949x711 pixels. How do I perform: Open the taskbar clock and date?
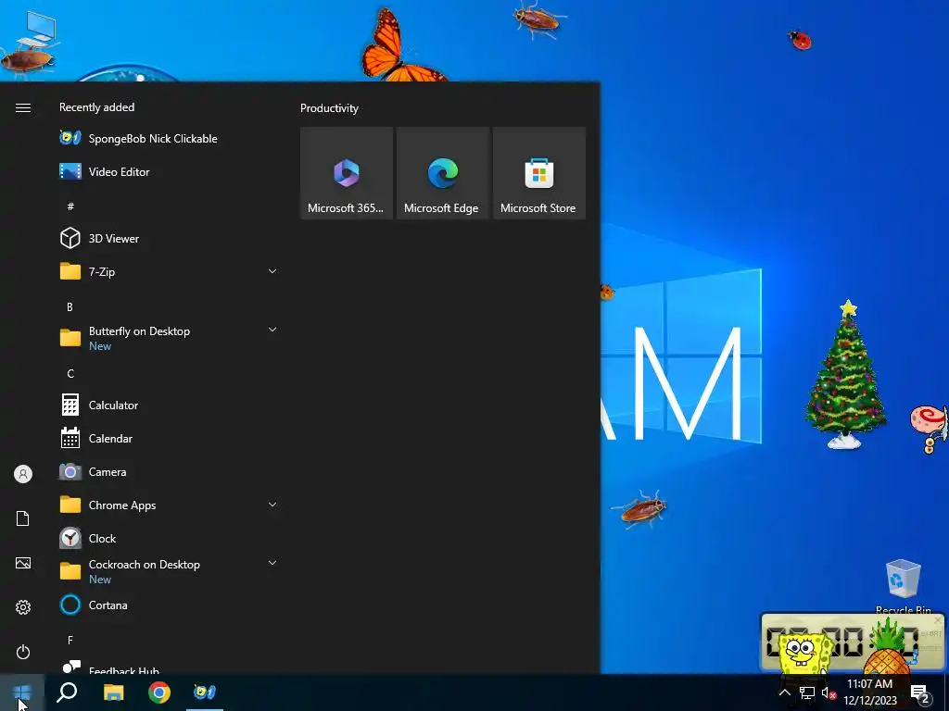pyautogui.click(x=869, y=692)
